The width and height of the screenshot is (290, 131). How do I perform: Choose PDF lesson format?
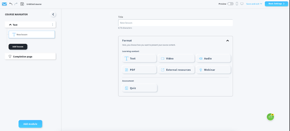click(x=139, y=70)
